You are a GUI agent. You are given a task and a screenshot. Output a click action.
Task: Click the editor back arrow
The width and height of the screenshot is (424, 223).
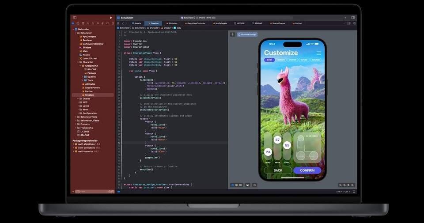click(123, 23)
